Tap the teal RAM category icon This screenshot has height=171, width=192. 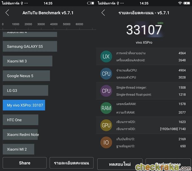(x=106, y=108)
